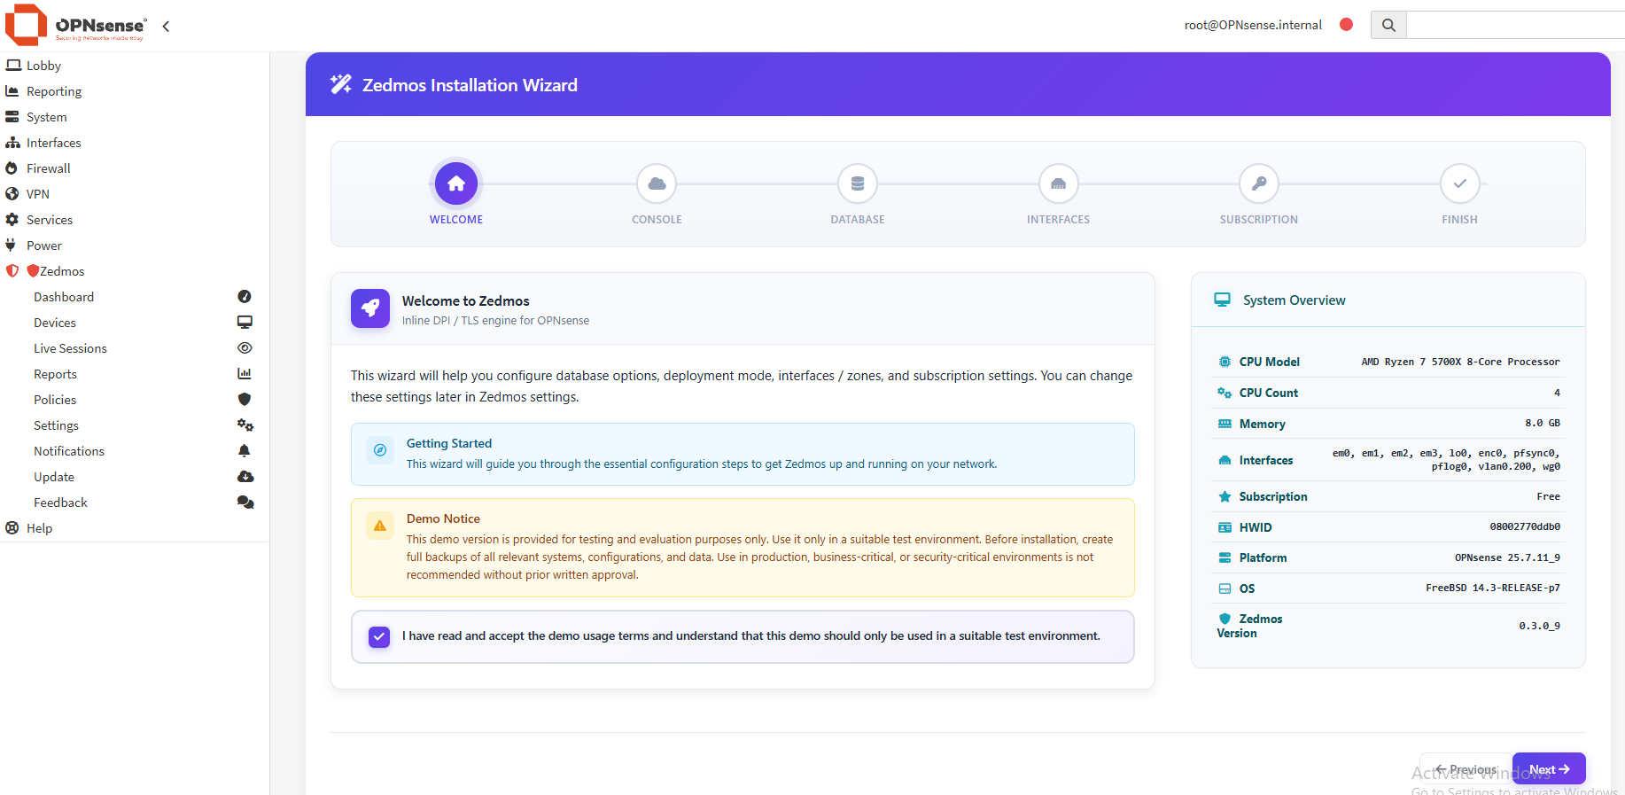Image resolution: width=1625 pixels, height=795 pixels.
Task: Click the VPN globe icon
Action: (12, 193)
